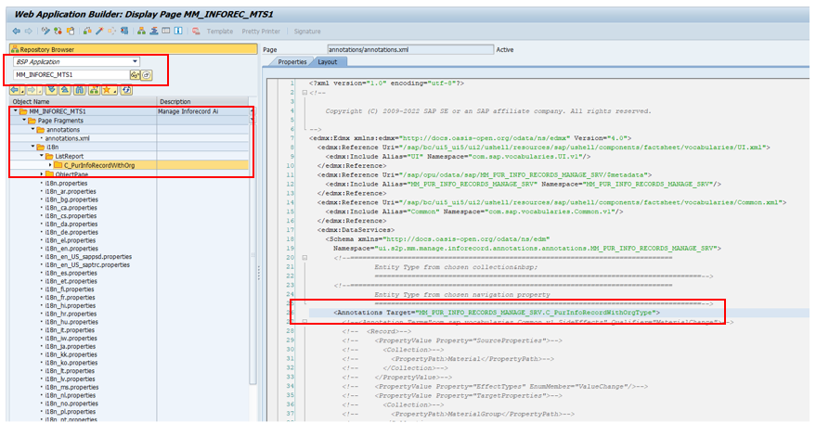Select annotations.xml in the tree

click(x=67, y=138)
